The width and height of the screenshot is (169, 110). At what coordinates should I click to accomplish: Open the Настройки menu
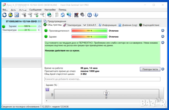50,10
